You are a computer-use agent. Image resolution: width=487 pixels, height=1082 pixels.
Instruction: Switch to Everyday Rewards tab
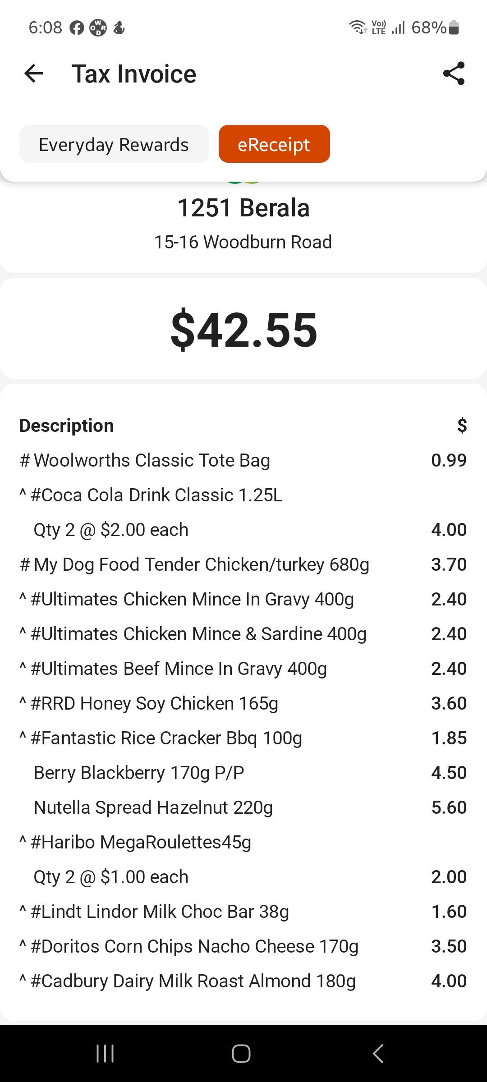point(114,144)
